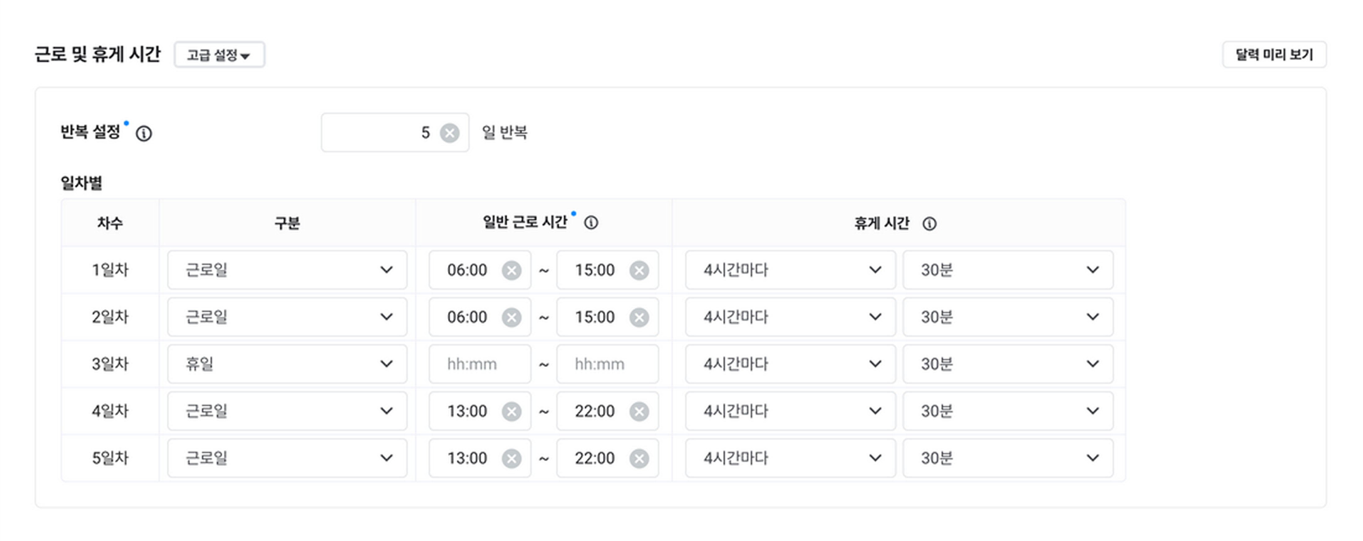The image size is (1363, 541).
Task: Clear 1일차 start time 06:00
Action: pyautogui.click(x=511, y=270)
